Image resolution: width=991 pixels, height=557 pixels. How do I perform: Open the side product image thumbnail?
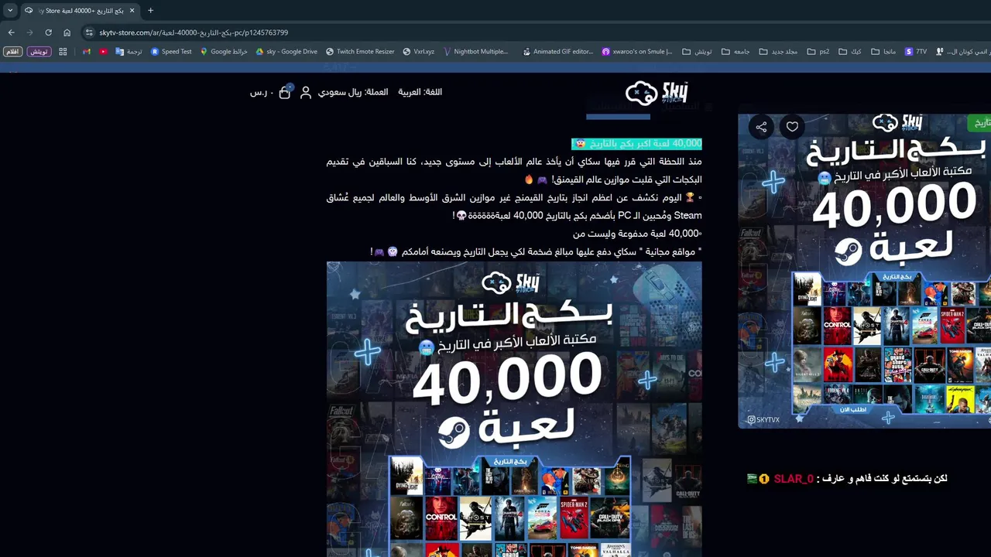click(x=864, y=271)
